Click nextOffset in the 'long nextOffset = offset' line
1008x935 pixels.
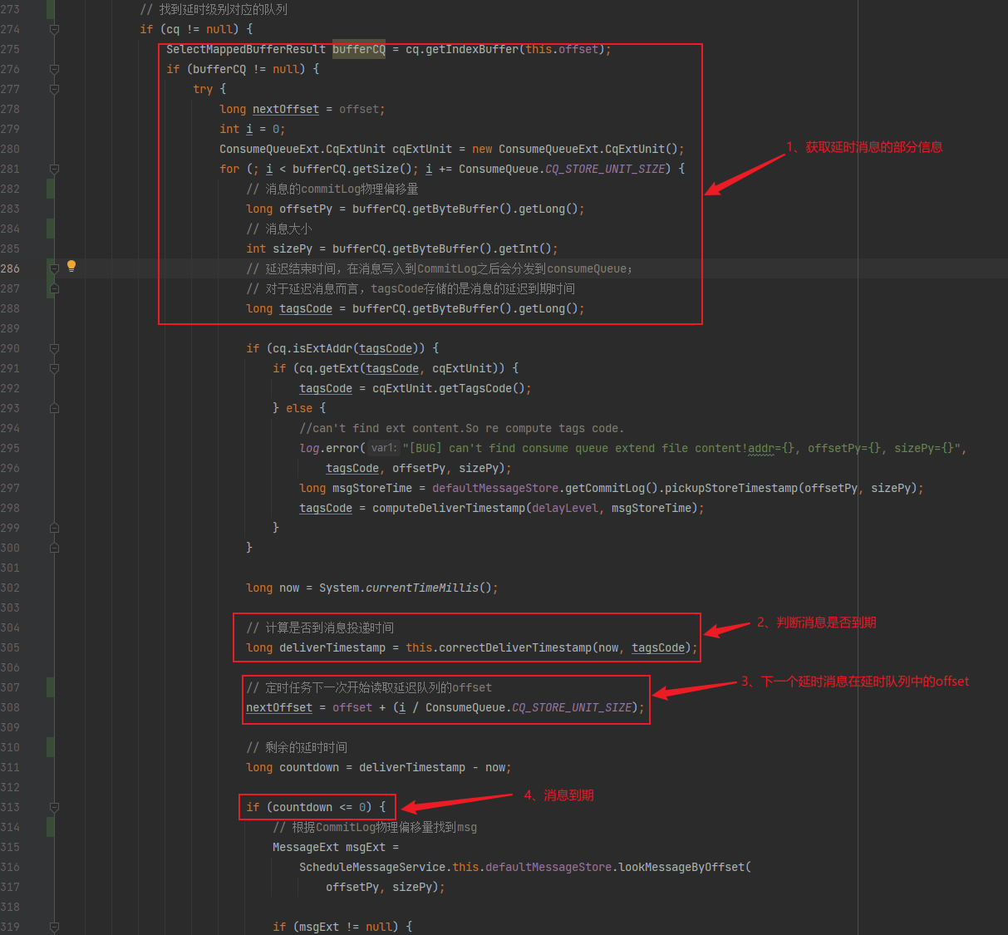point(286,109)
